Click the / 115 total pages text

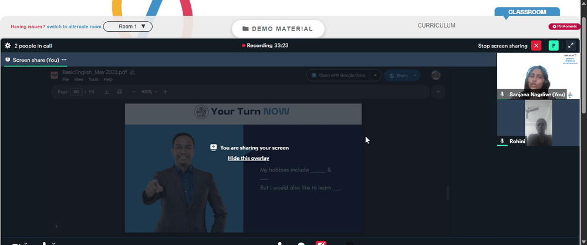tap(90, 92)
